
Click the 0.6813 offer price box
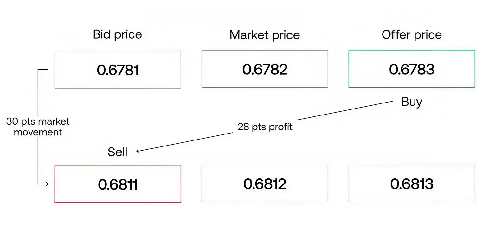(412, 183)
